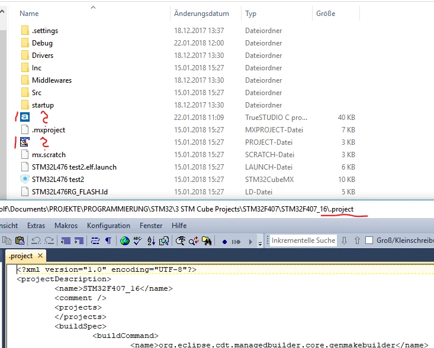
Task: Click the play macro triangle icon
Action: 250,242
